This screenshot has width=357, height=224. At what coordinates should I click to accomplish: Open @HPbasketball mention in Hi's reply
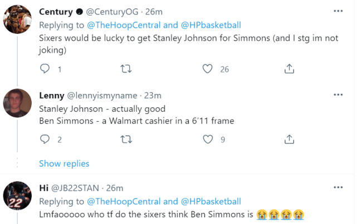coord(211,201)
